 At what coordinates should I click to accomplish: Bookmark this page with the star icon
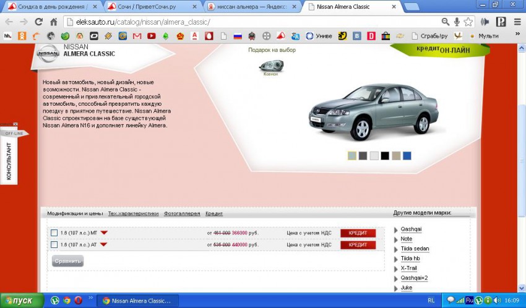click(468, 22)
